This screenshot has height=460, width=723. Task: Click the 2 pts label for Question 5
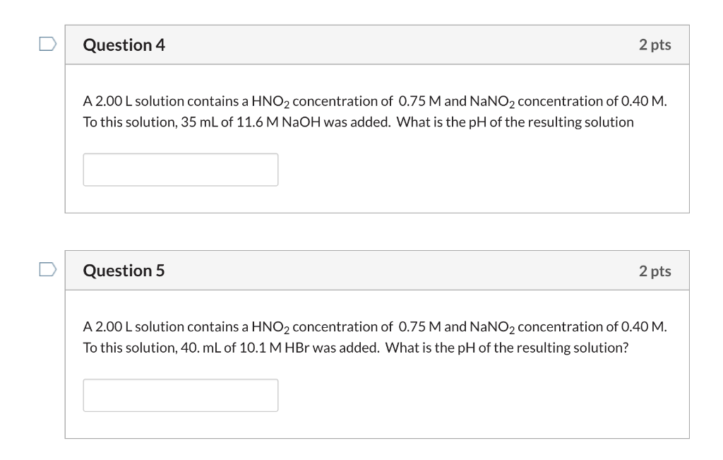point(655,271)
